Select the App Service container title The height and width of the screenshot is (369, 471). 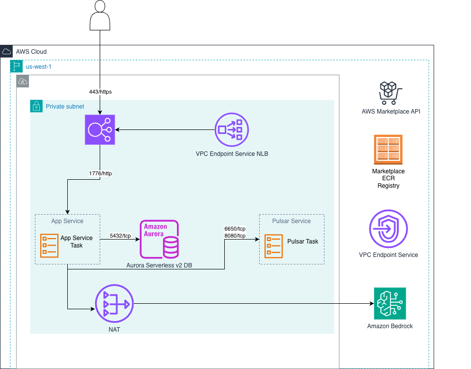pyautogui.click(x=67, y=221)
